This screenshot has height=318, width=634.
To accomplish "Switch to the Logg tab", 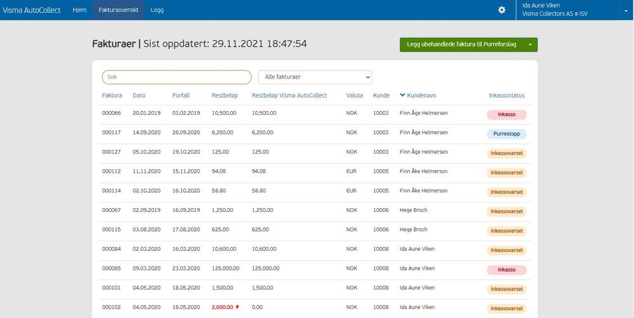I will (157, 10).
